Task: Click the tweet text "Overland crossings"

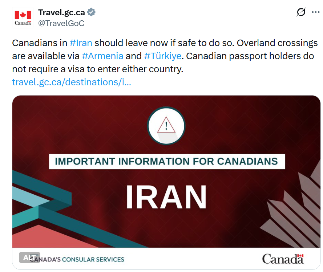Action: coord(278,43)
